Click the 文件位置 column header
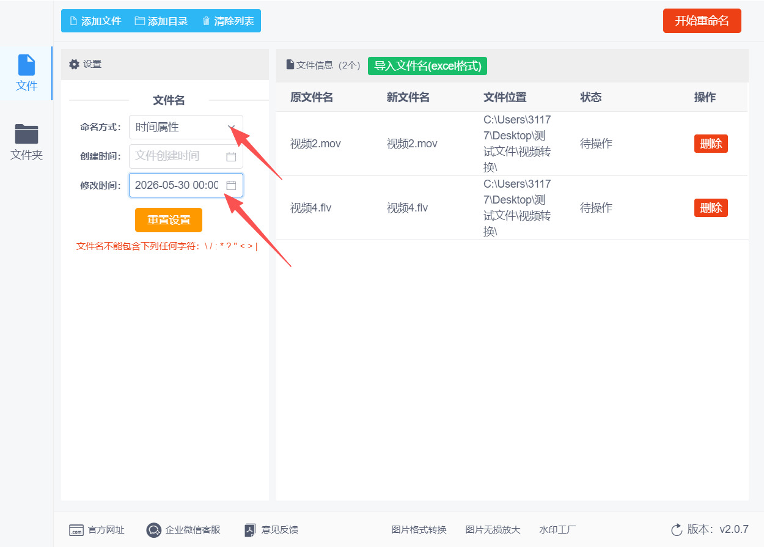Viewport: 764px width, 547px height. tap(505, 97)
